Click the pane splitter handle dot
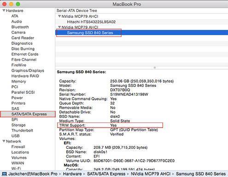The width and height of the screenshot is (228, 177). (155, 67)
